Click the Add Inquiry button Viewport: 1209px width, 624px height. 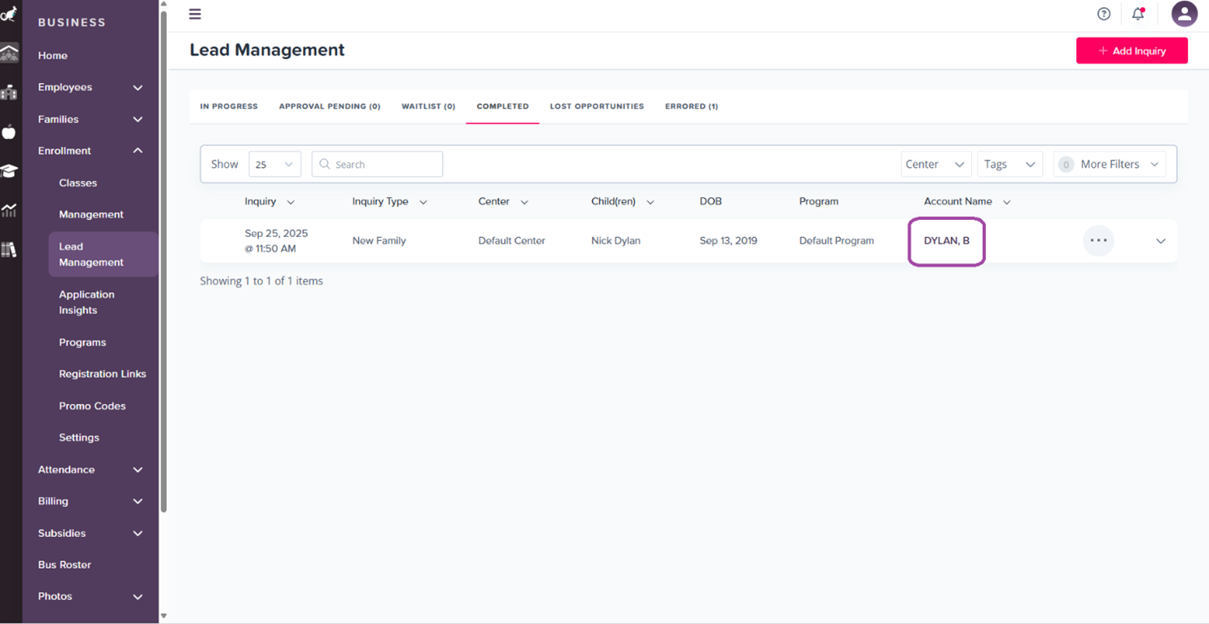[1131, 51]
